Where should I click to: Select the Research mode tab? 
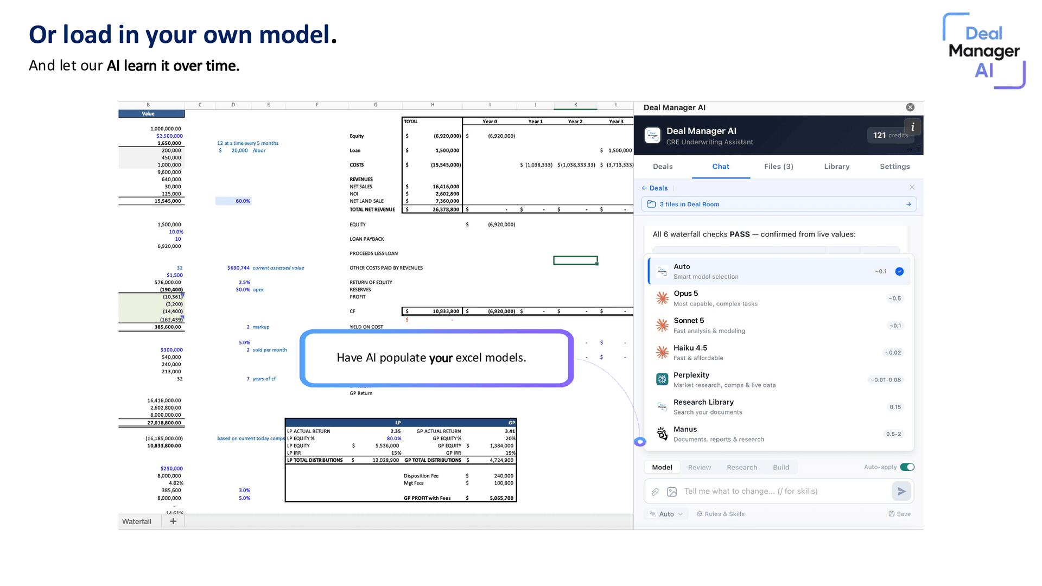742,467
